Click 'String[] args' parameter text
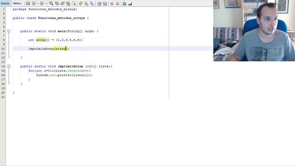 click(x=81, y=31)
